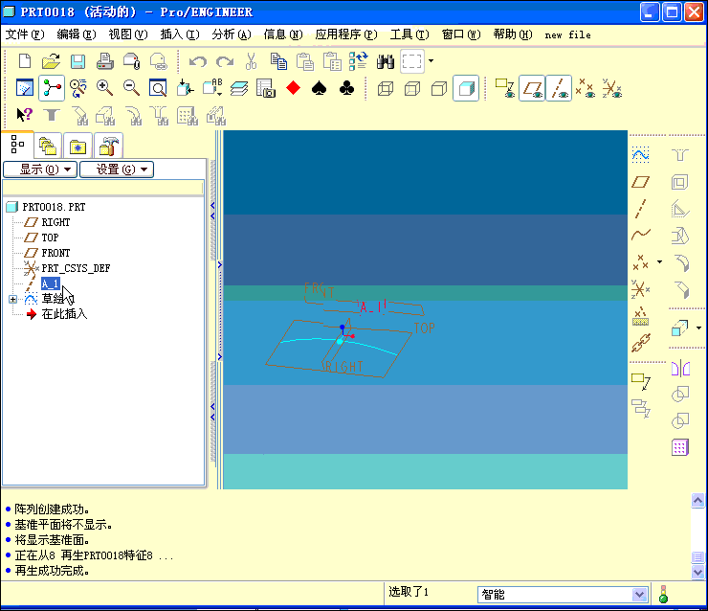Switch to hidden line display mode
The height and width of the screenshot is (611, 708).
(x=412, y=88)
